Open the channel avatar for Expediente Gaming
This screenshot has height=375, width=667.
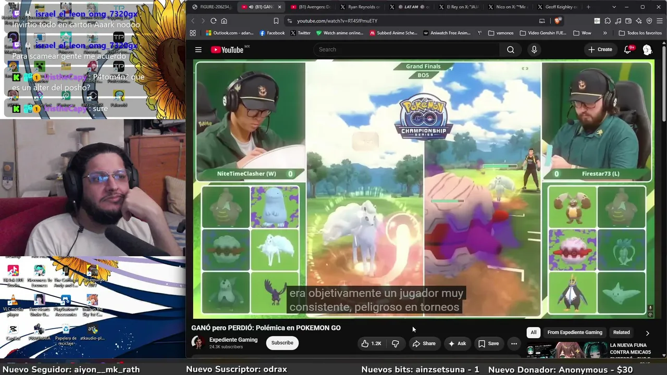[197, 342]
